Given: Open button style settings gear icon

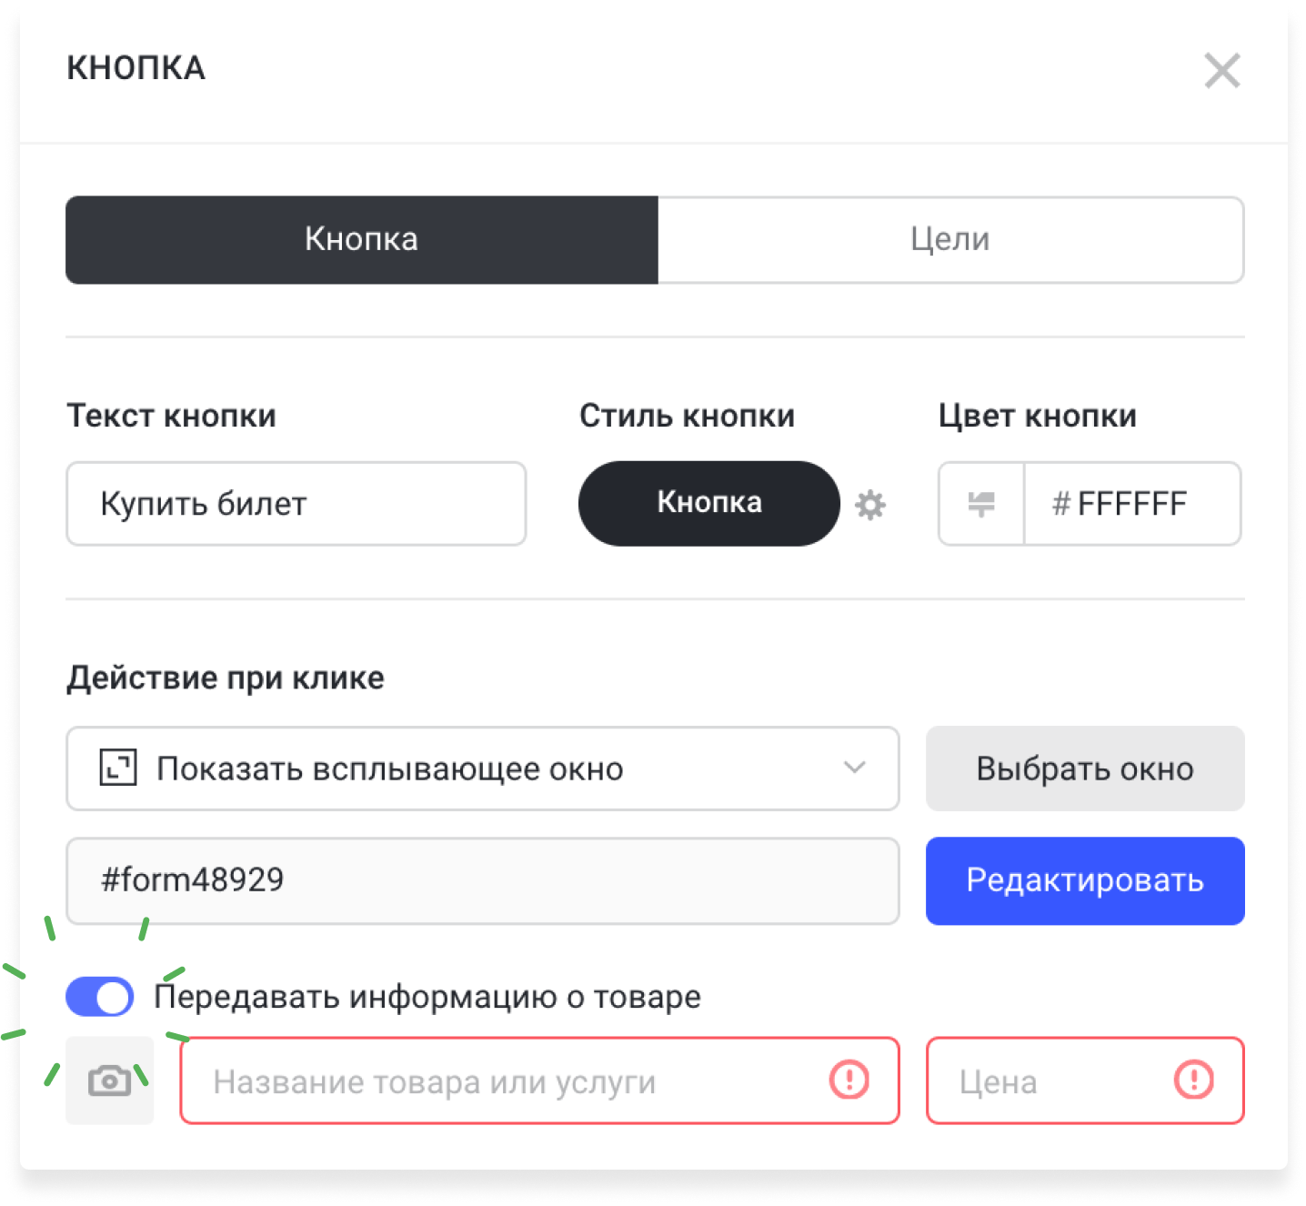Looking at the screenshot, I should click(x=870, y=505).
